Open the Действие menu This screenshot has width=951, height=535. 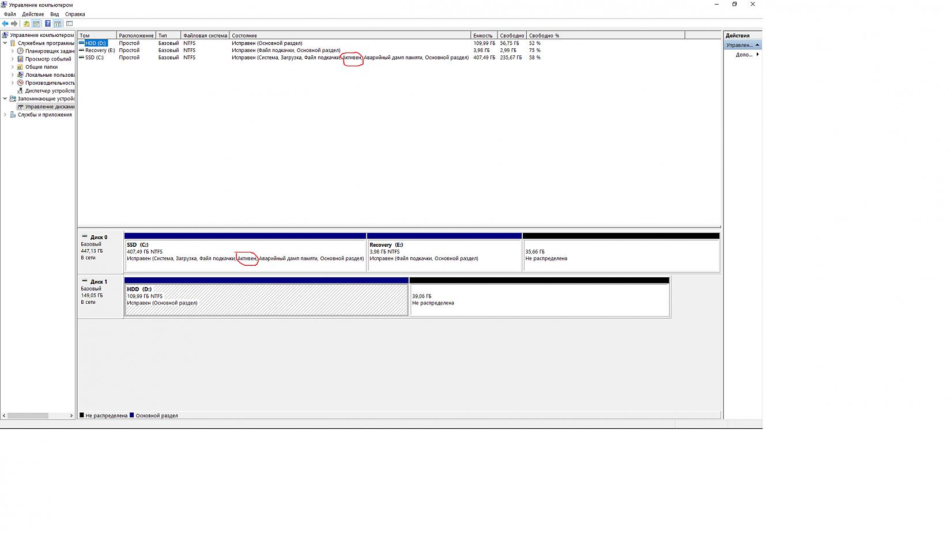point(32,14)
